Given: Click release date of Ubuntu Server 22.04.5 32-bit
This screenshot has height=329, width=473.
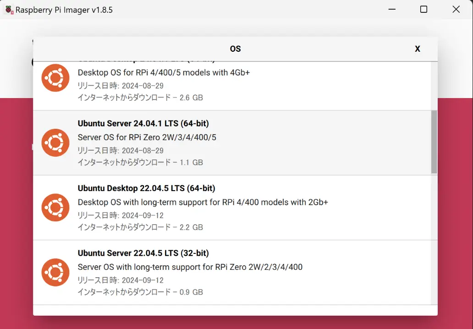Looking at the screenshot, I should (121, 280).
